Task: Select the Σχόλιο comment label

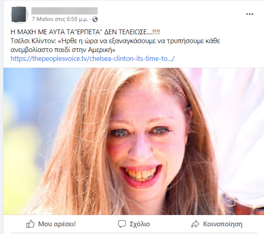Action: tap(140, 224)
